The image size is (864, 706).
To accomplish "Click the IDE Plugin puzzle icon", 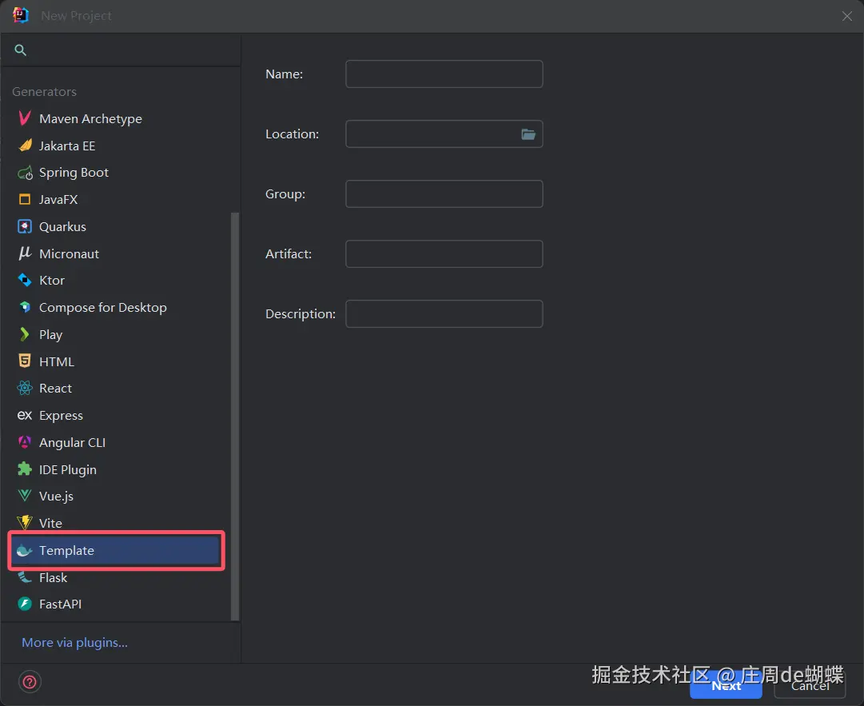I will click(25, 469).
